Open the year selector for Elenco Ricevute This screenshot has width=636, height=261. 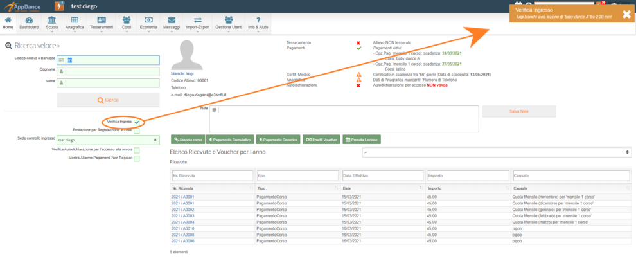(497, 152)
